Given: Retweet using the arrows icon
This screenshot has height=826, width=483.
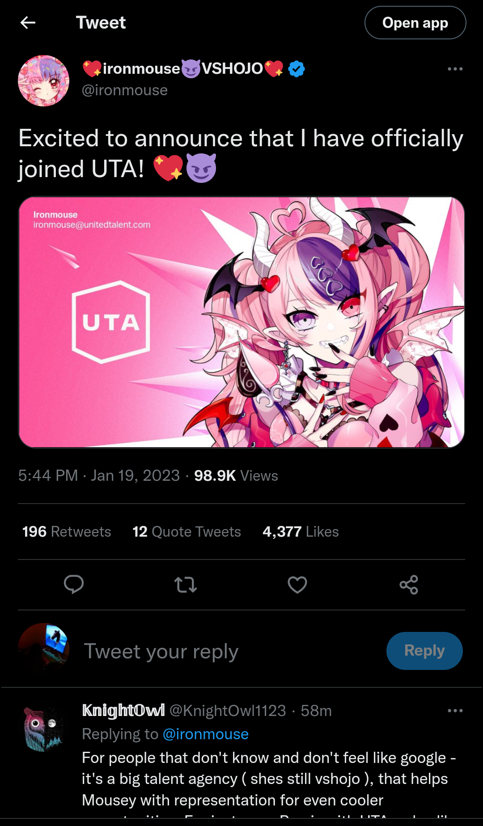Looking at the screenshot, I should click(186, 585).
